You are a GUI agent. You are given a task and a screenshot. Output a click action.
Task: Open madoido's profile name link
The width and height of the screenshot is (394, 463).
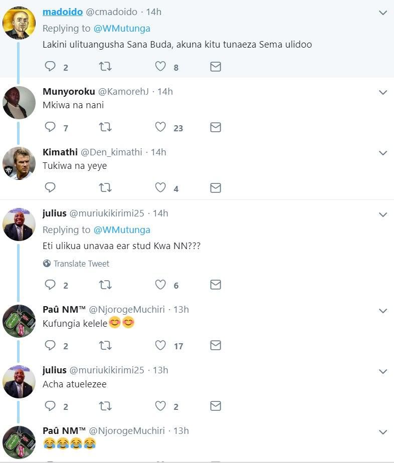pos(63,12)
